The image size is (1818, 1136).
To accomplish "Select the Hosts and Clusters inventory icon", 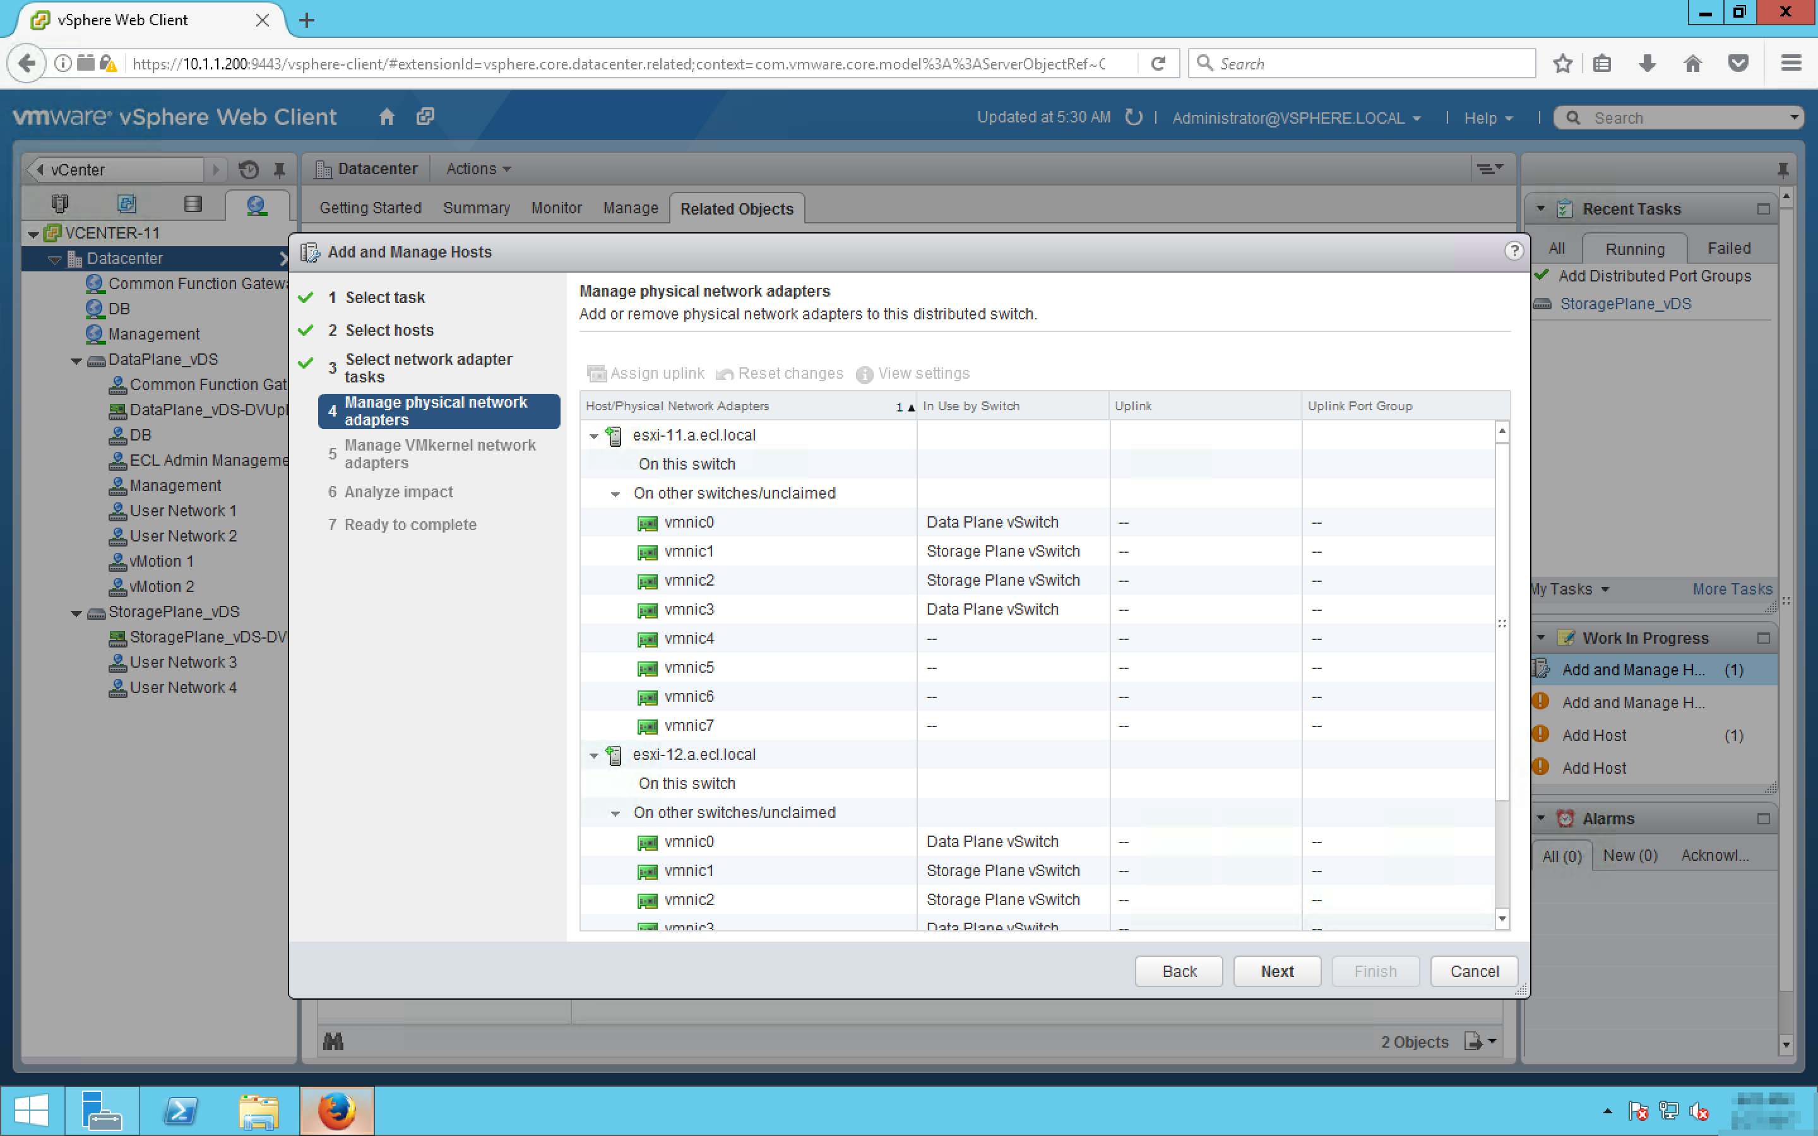I will pos(60,204).
